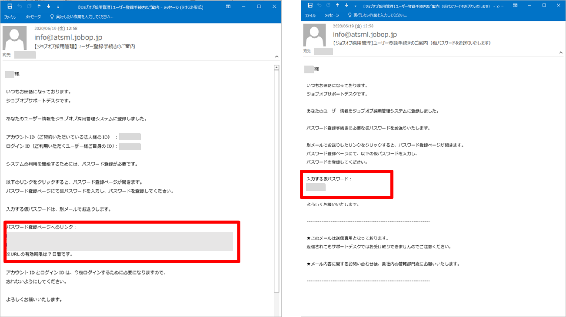The height and width of the screenshot is (317, 566).
Task: Open the ファイル tab in the left window
Action: (x=10, y=17)
